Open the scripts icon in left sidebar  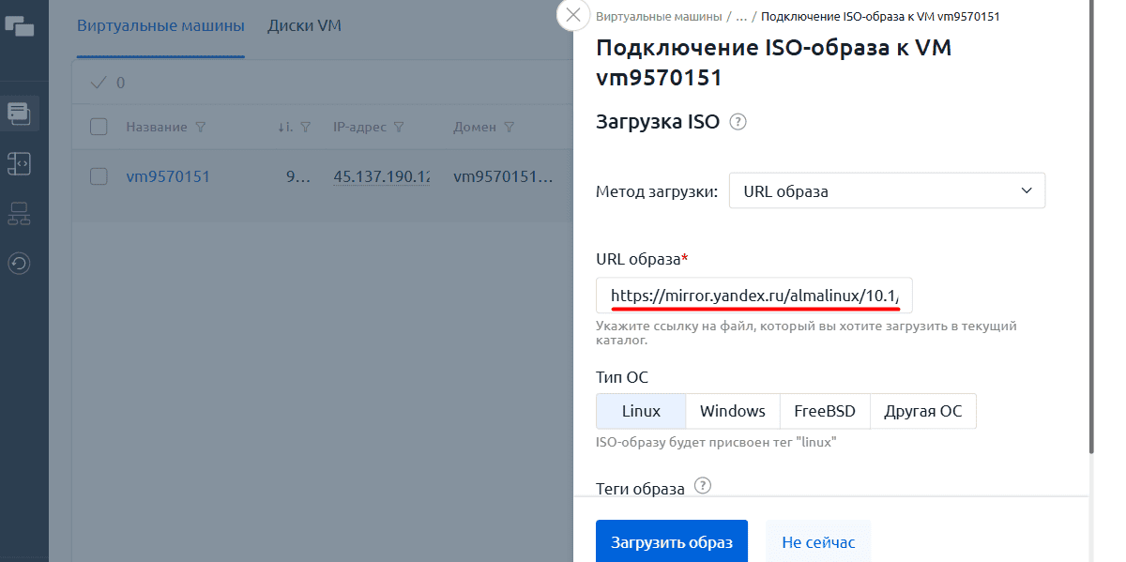point(19,164)
